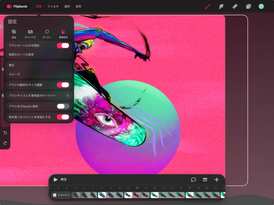This screenshot has height=205, width=274.
Task: Open the 設定 menu
Action: tap(39, 6)
